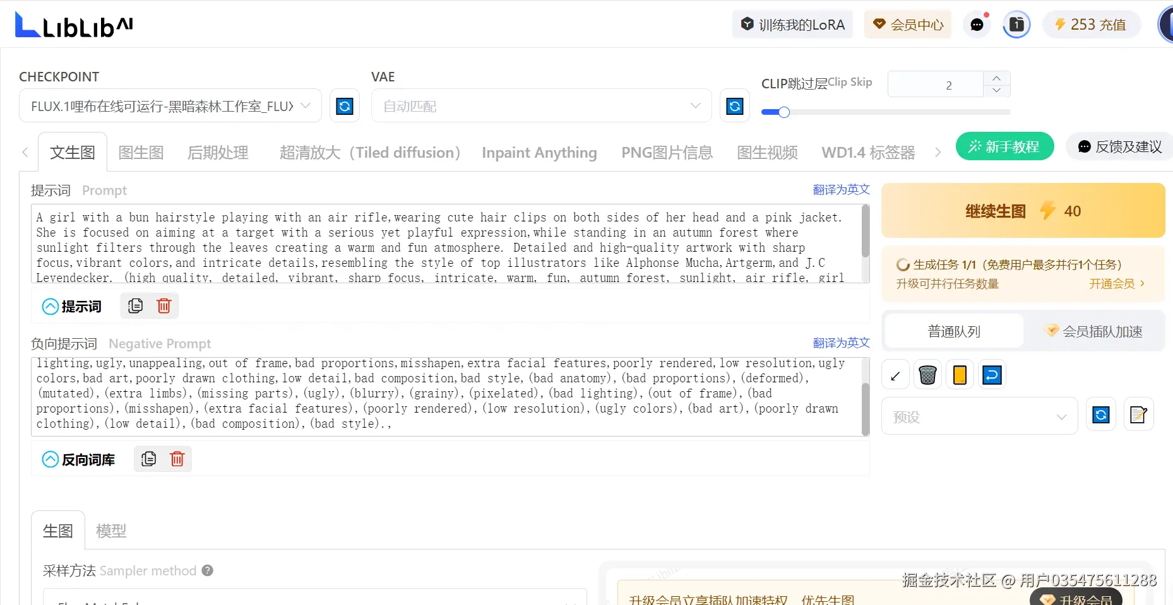Screen dimensions: 1173x605
Task: Click the Clip Skip number field
Action: pyautogui.click(x=936, y=85)
